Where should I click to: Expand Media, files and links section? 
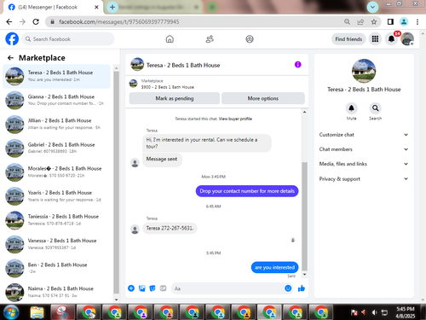364,164
